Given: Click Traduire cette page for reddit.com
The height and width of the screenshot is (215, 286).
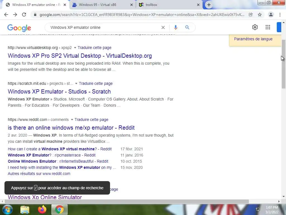Looking at the screenshot, I should 91,120.
